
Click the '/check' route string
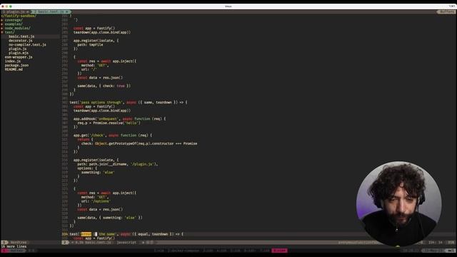(x=97, y=135)
